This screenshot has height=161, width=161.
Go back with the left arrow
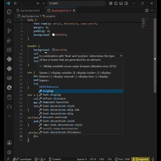coord(38,3)
